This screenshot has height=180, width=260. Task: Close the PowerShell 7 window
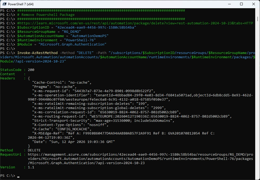(254, 4)
